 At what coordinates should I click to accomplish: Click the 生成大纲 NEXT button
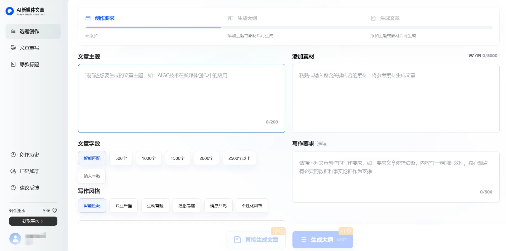[322, 240]
